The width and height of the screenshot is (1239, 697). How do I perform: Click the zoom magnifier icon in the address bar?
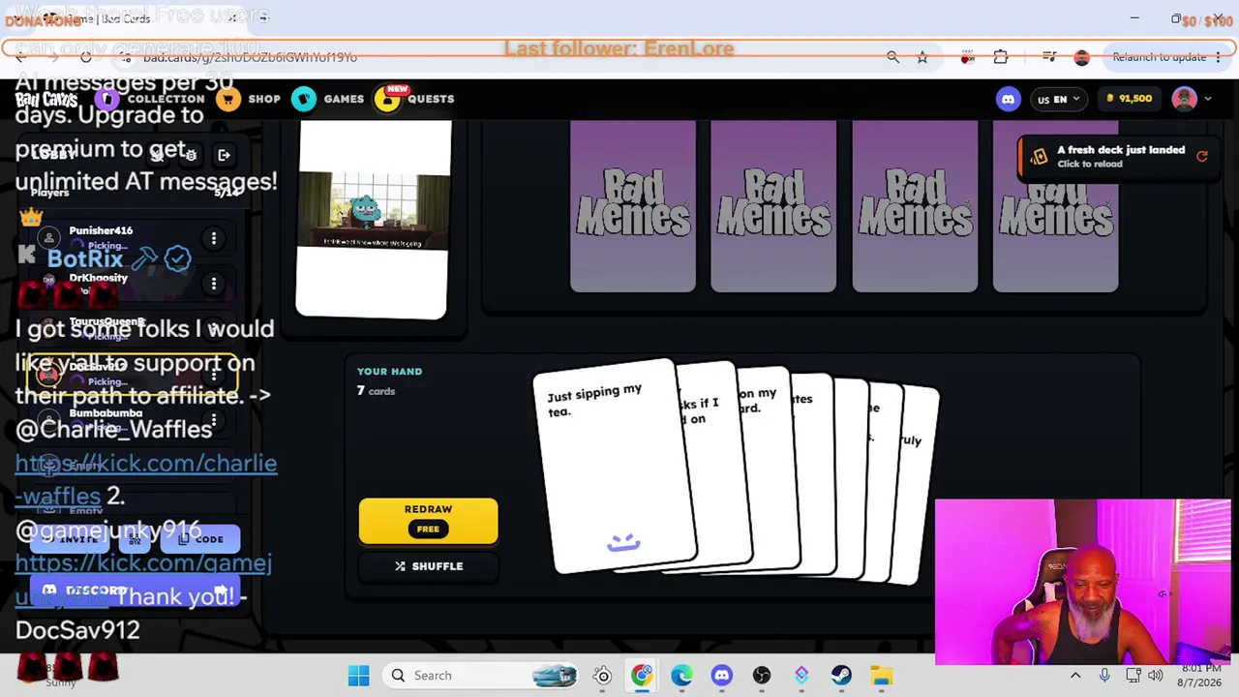pyautogui.click(x=892, y=57)
